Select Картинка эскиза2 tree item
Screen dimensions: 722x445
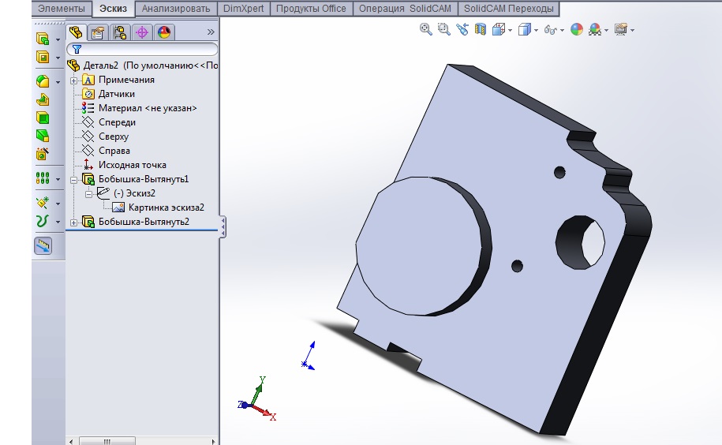[x=166, y=208]
